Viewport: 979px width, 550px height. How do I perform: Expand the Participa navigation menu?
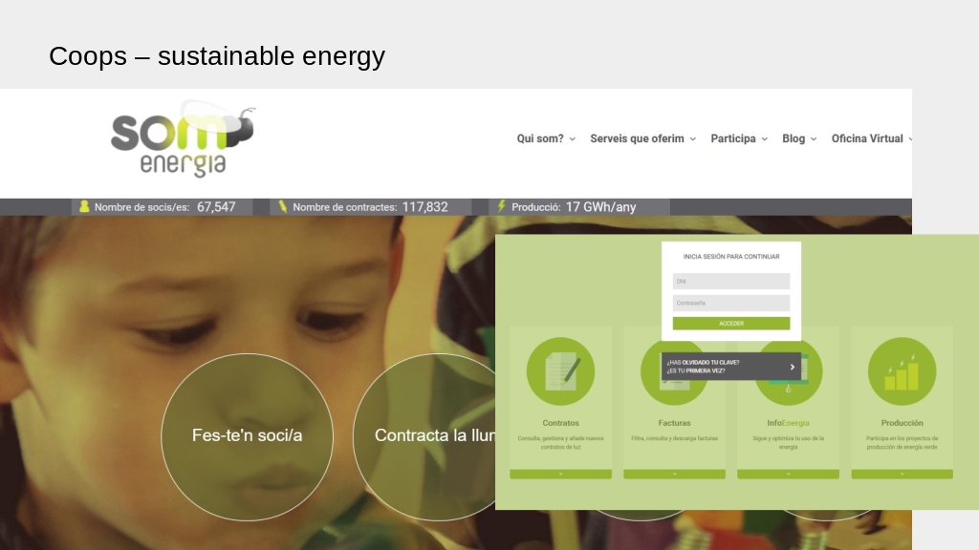pyautogui.click(x=739, y=138)
